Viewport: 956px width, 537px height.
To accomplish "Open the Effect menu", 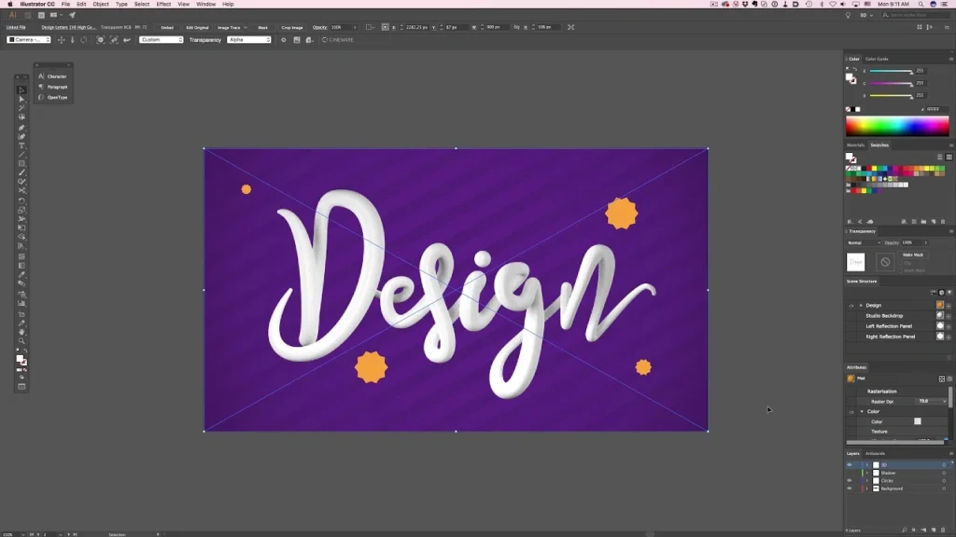I will coord(163,5).
